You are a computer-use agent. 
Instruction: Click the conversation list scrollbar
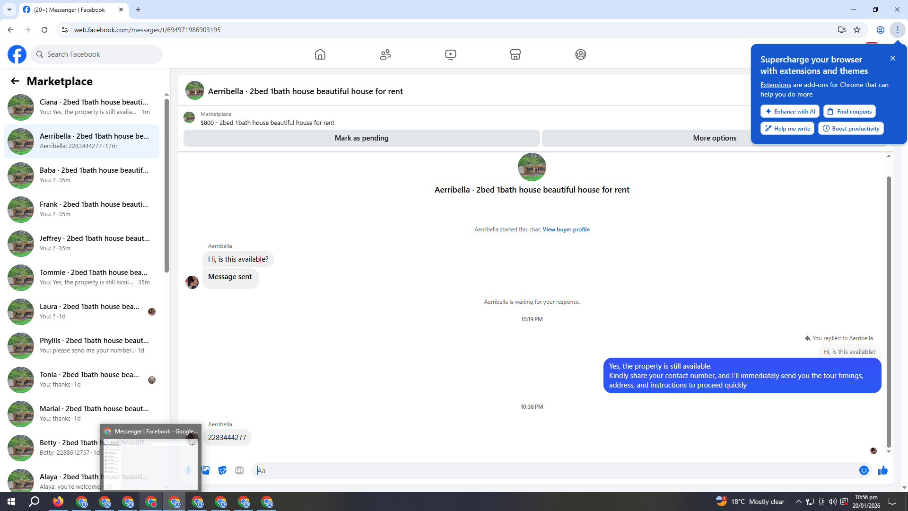click(x=166, y=185)
